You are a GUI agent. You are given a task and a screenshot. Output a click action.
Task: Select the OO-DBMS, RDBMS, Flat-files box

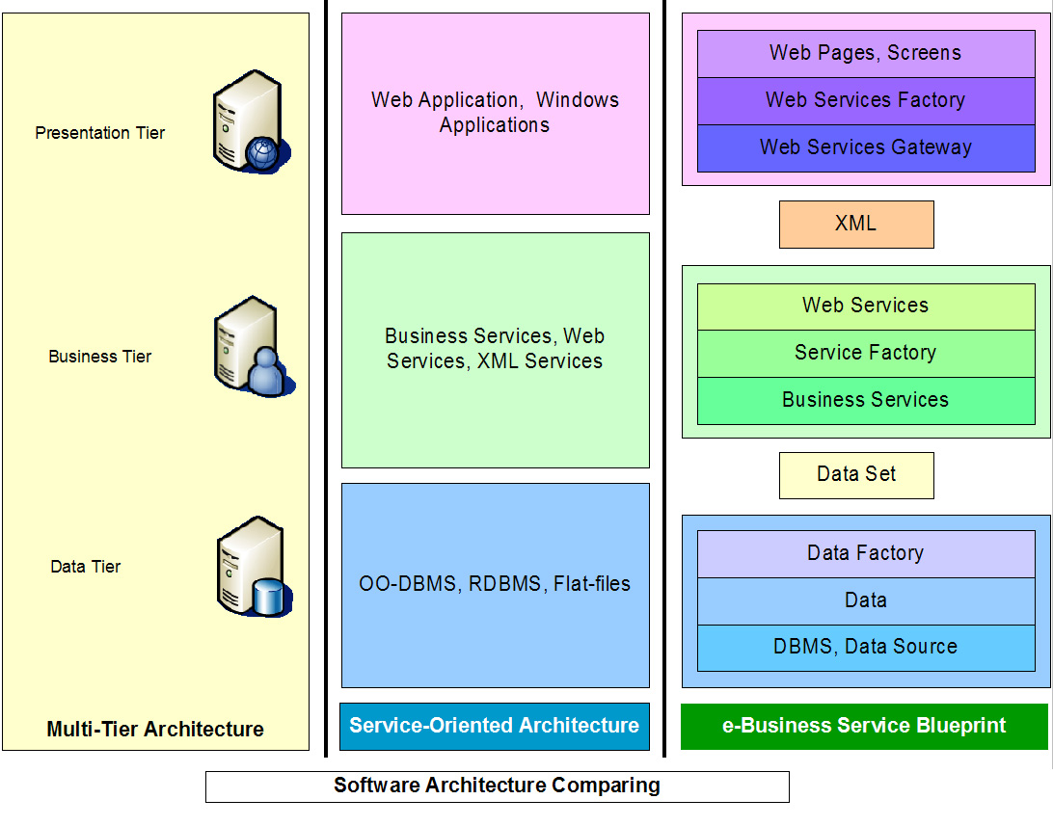pyautogui.click(x=495, y=584)
